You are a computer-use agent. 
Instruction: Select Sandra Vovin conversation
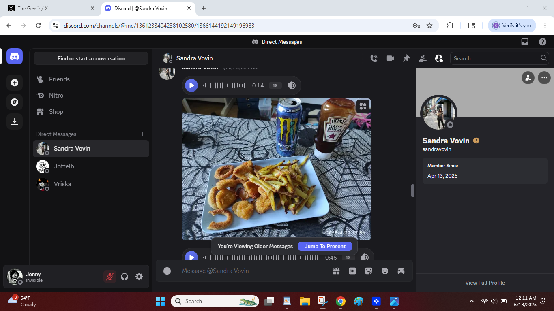point(91,149)
